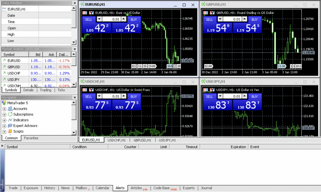Switch to the GBPUSD,H1 chart tab
This screenshot has height=192, width=321.
point(142,140)
